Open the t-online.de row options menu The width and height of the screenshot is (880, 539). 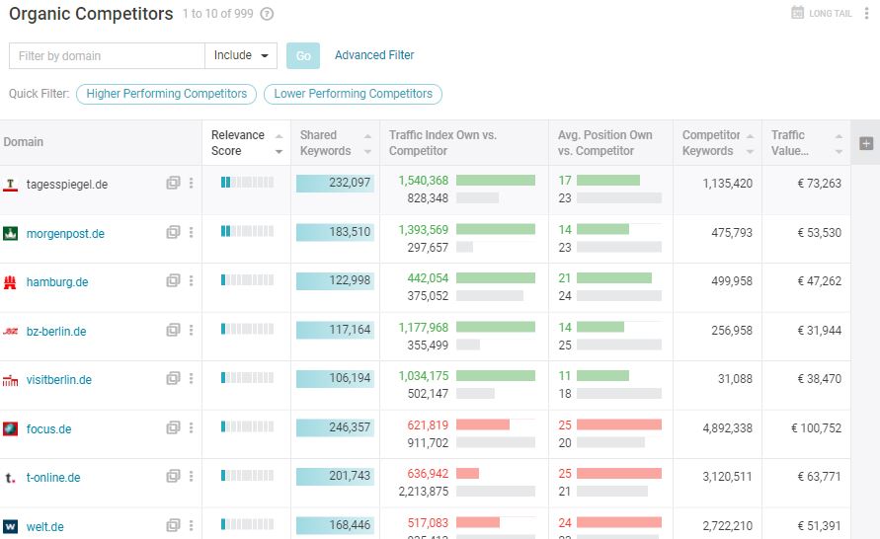191,476
